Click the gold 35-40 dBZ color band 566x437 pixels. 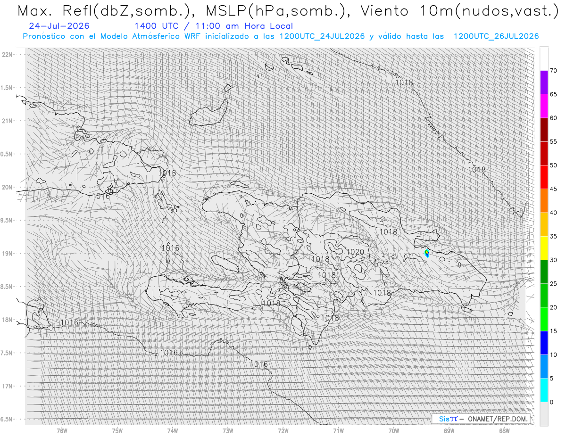(x=544, y=224)
